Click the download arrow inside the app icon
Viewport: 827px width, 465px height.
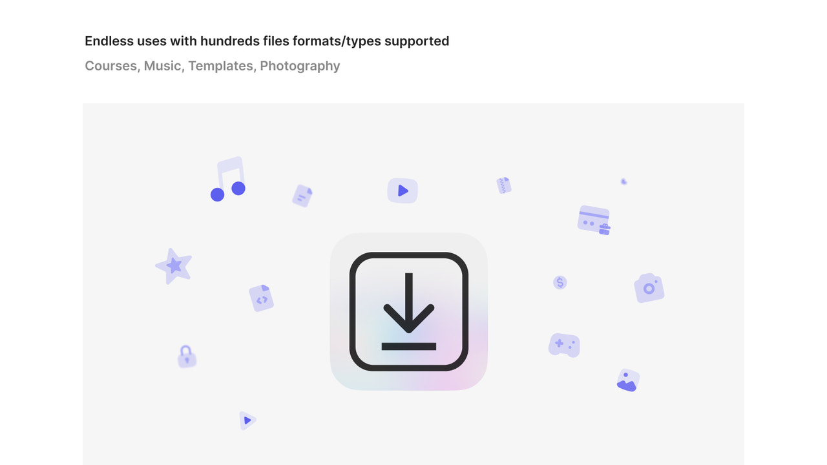coord(409,312)
